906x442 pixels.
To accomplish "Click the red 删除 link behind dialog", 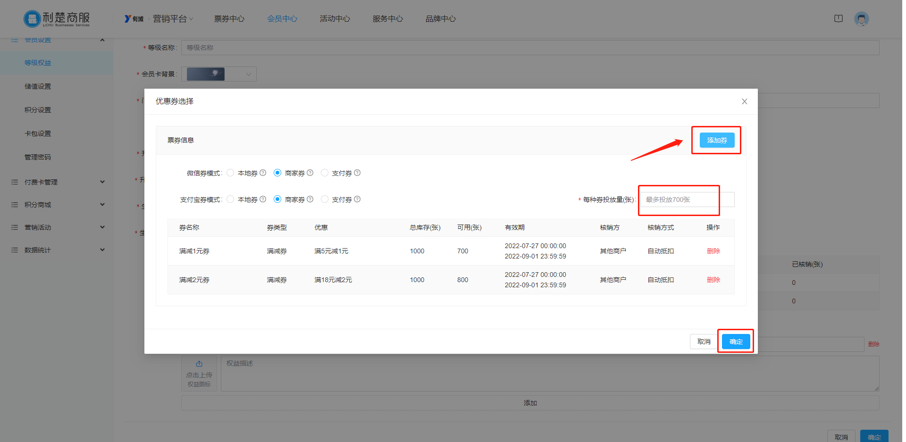I will click(x=873, y=344).
